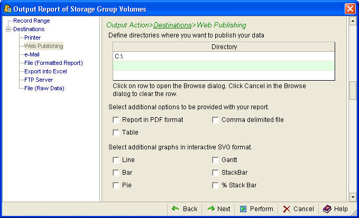Click the green Back arrow icon
This screenshot has width=359, height=218.
(x=176, y=208)
